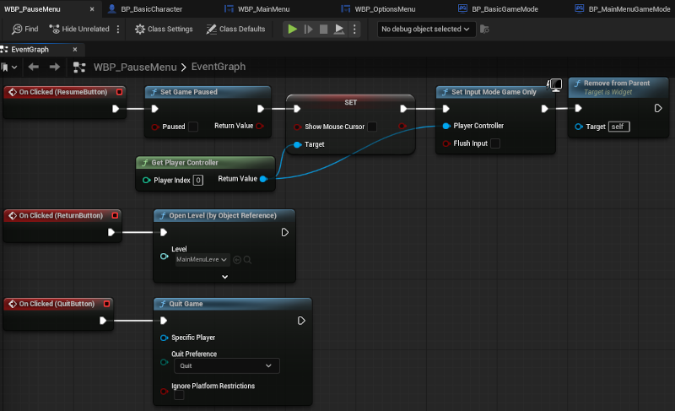Open the MainMenuLevel level dropdown

pyautogui.click(x=202, y=259)
